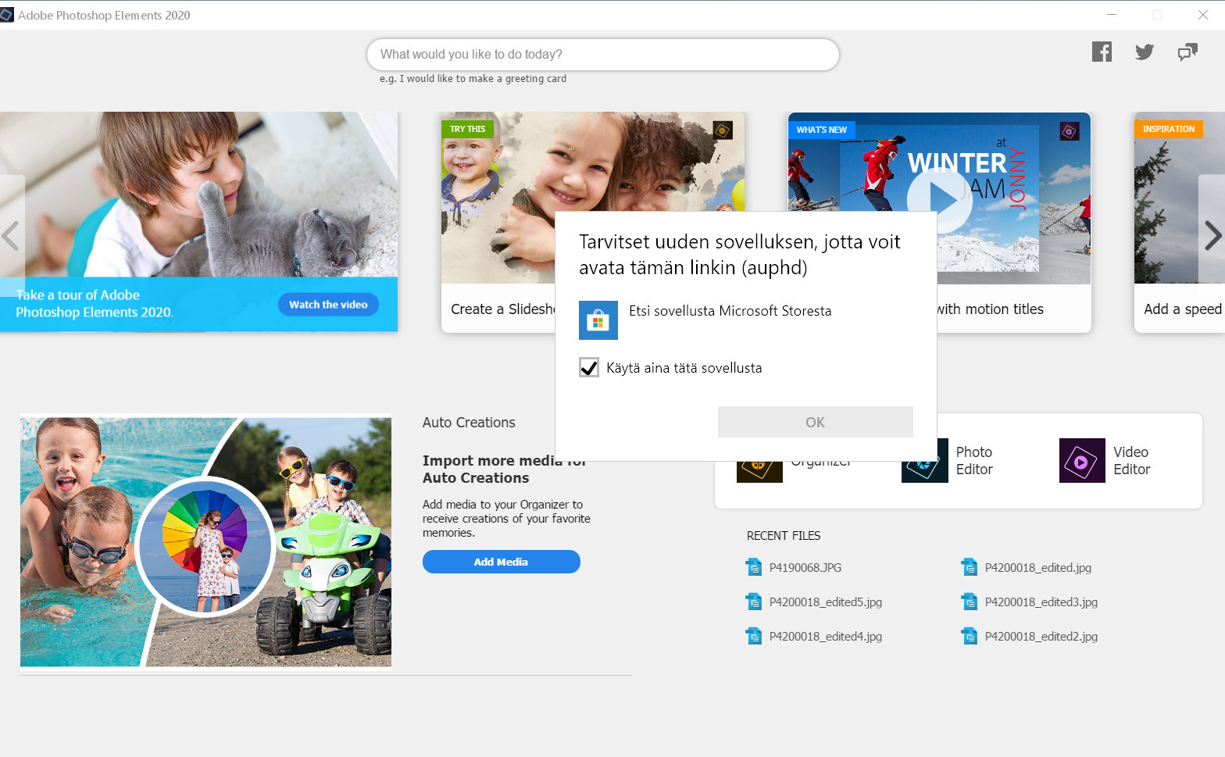Uncheck 'Käytä aina tätä sovellusta' checkbox
The width and height of the screenshot is (1225, 757).
click(589, 367)
